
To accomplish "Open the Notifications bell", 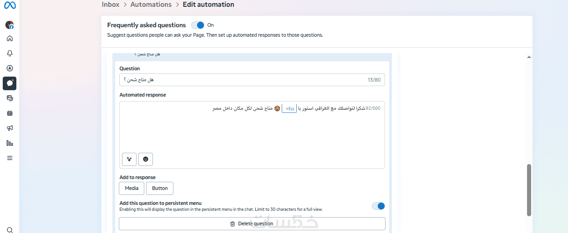I will (x=10, y=53).
